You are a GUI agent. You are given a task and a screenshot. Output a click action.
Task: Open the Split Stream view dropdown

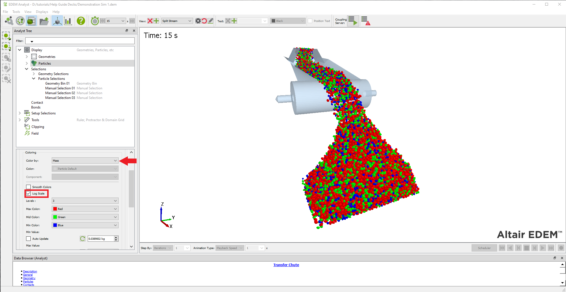tap(177, 21)
